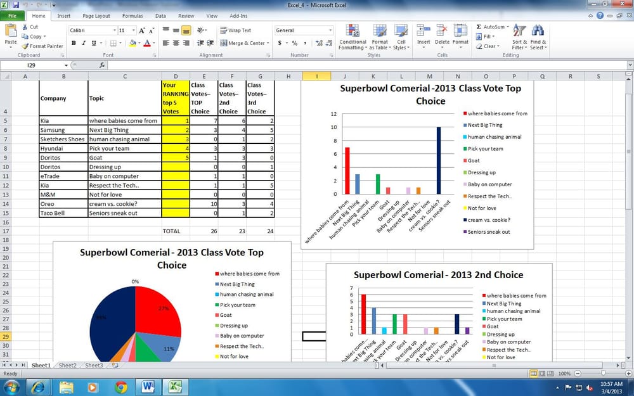Click Decrease Decimal icon
This screenshot has width=634, height=396.
coord(329,43)
